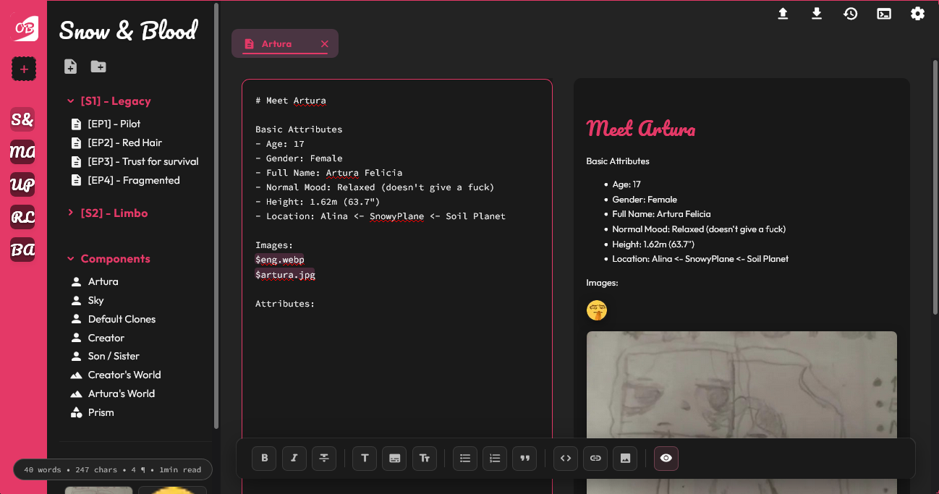Toggle the numbered list formatting
Image resolution: width=939 pixels, height=494 pixels.
coord(494,458)
